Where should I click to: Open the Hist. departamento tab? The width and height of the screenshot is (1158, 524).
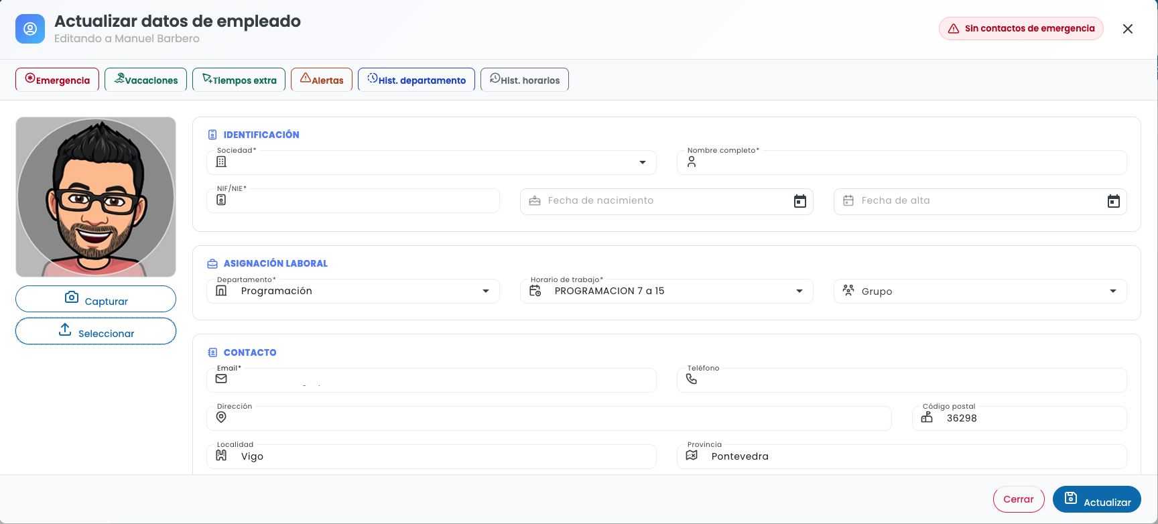[x=416, y=80]
